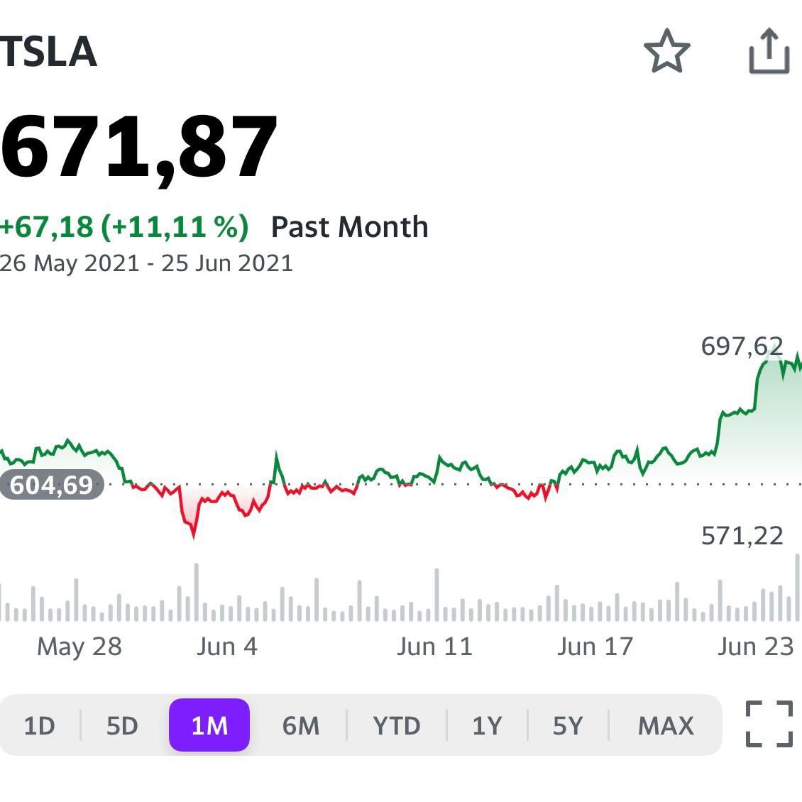
Task: Tap the share icon
Action: [x=769, y=51]
